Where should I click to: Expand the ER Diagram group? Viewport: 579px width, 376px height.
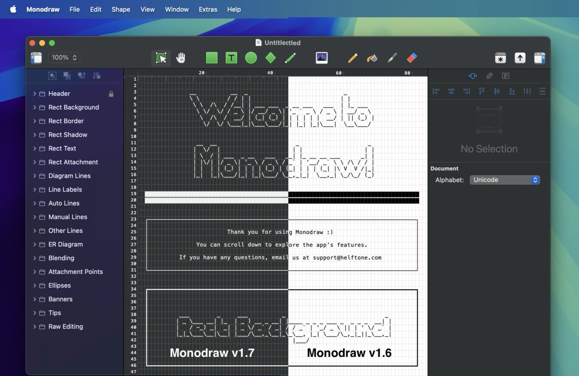point(34,244)
